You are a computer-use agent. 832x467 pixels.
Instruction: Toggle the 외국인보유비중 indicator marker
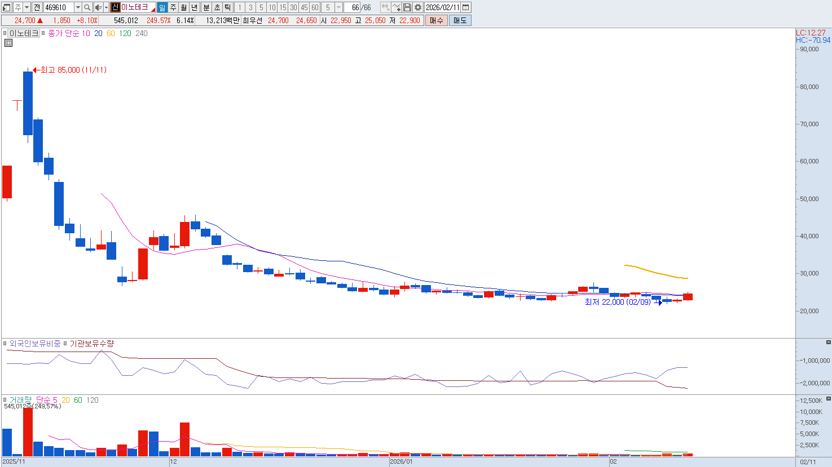[5, 344]
